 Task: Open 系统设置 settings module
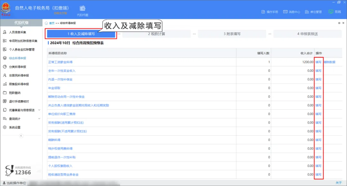pyautogui.click(x=15, y=127)
